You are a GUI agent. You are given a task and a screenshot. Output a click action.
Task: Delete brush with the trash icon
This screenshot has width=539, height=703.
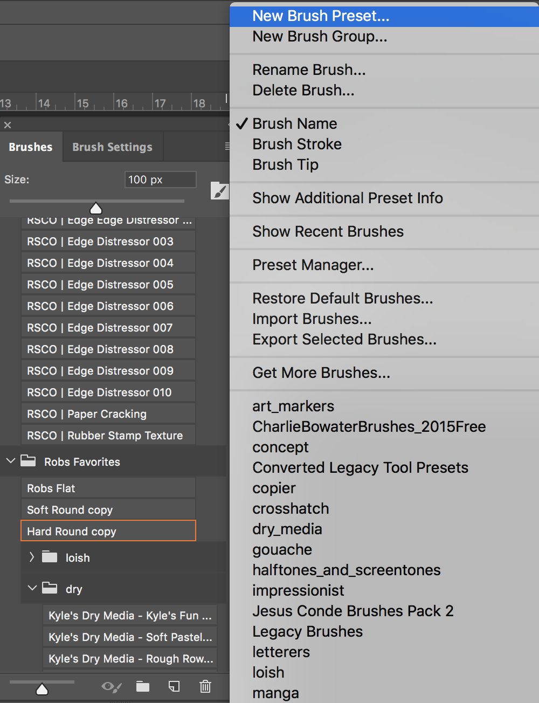point(205,686)
